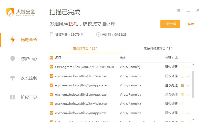Viewport: 205px width, 132px height.
Task: Click the checkmark icon in MSADDNDR.DLL row
Action: [188, 67]
